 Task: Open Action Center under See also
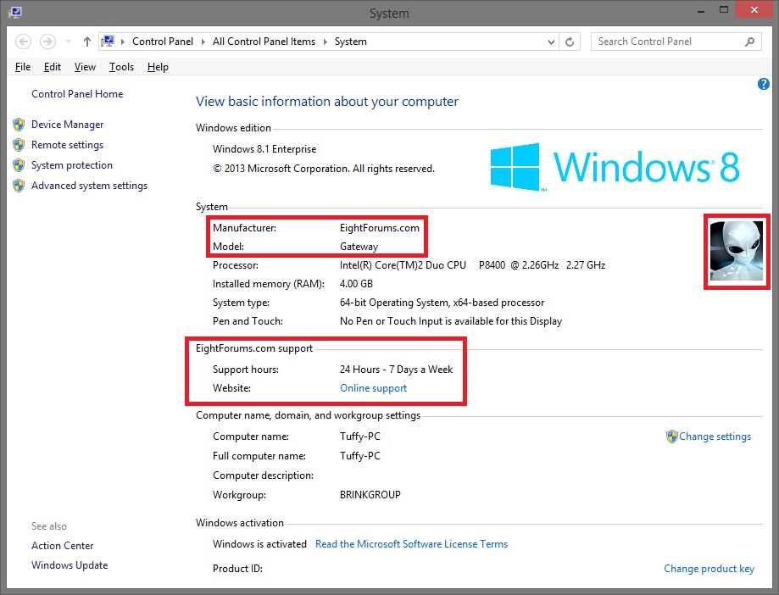click(x=62, y=546)
